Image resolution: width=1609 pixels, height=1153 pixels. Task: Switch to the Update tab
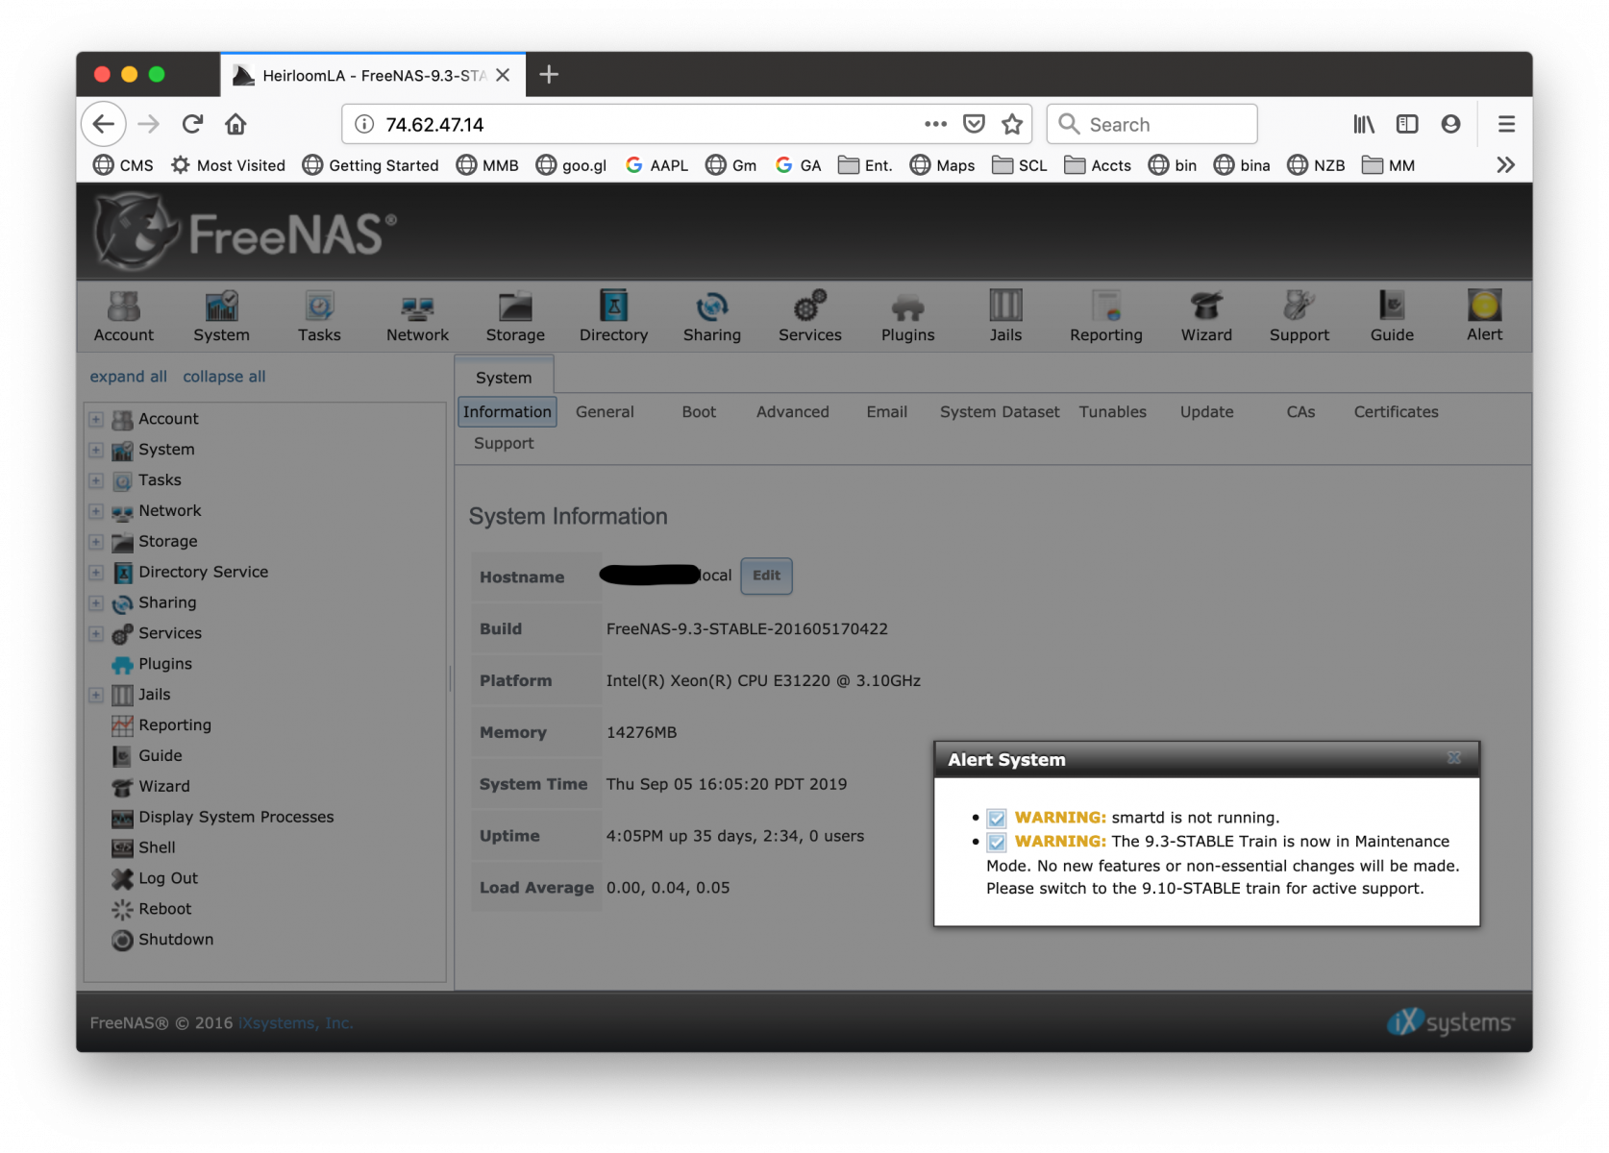point(1206,412)
